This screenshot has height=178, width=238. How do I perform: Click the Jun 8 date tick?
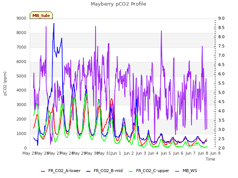(203, 153)
